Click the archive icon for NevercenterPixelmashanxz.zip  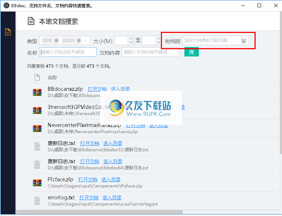coord(37,128)
